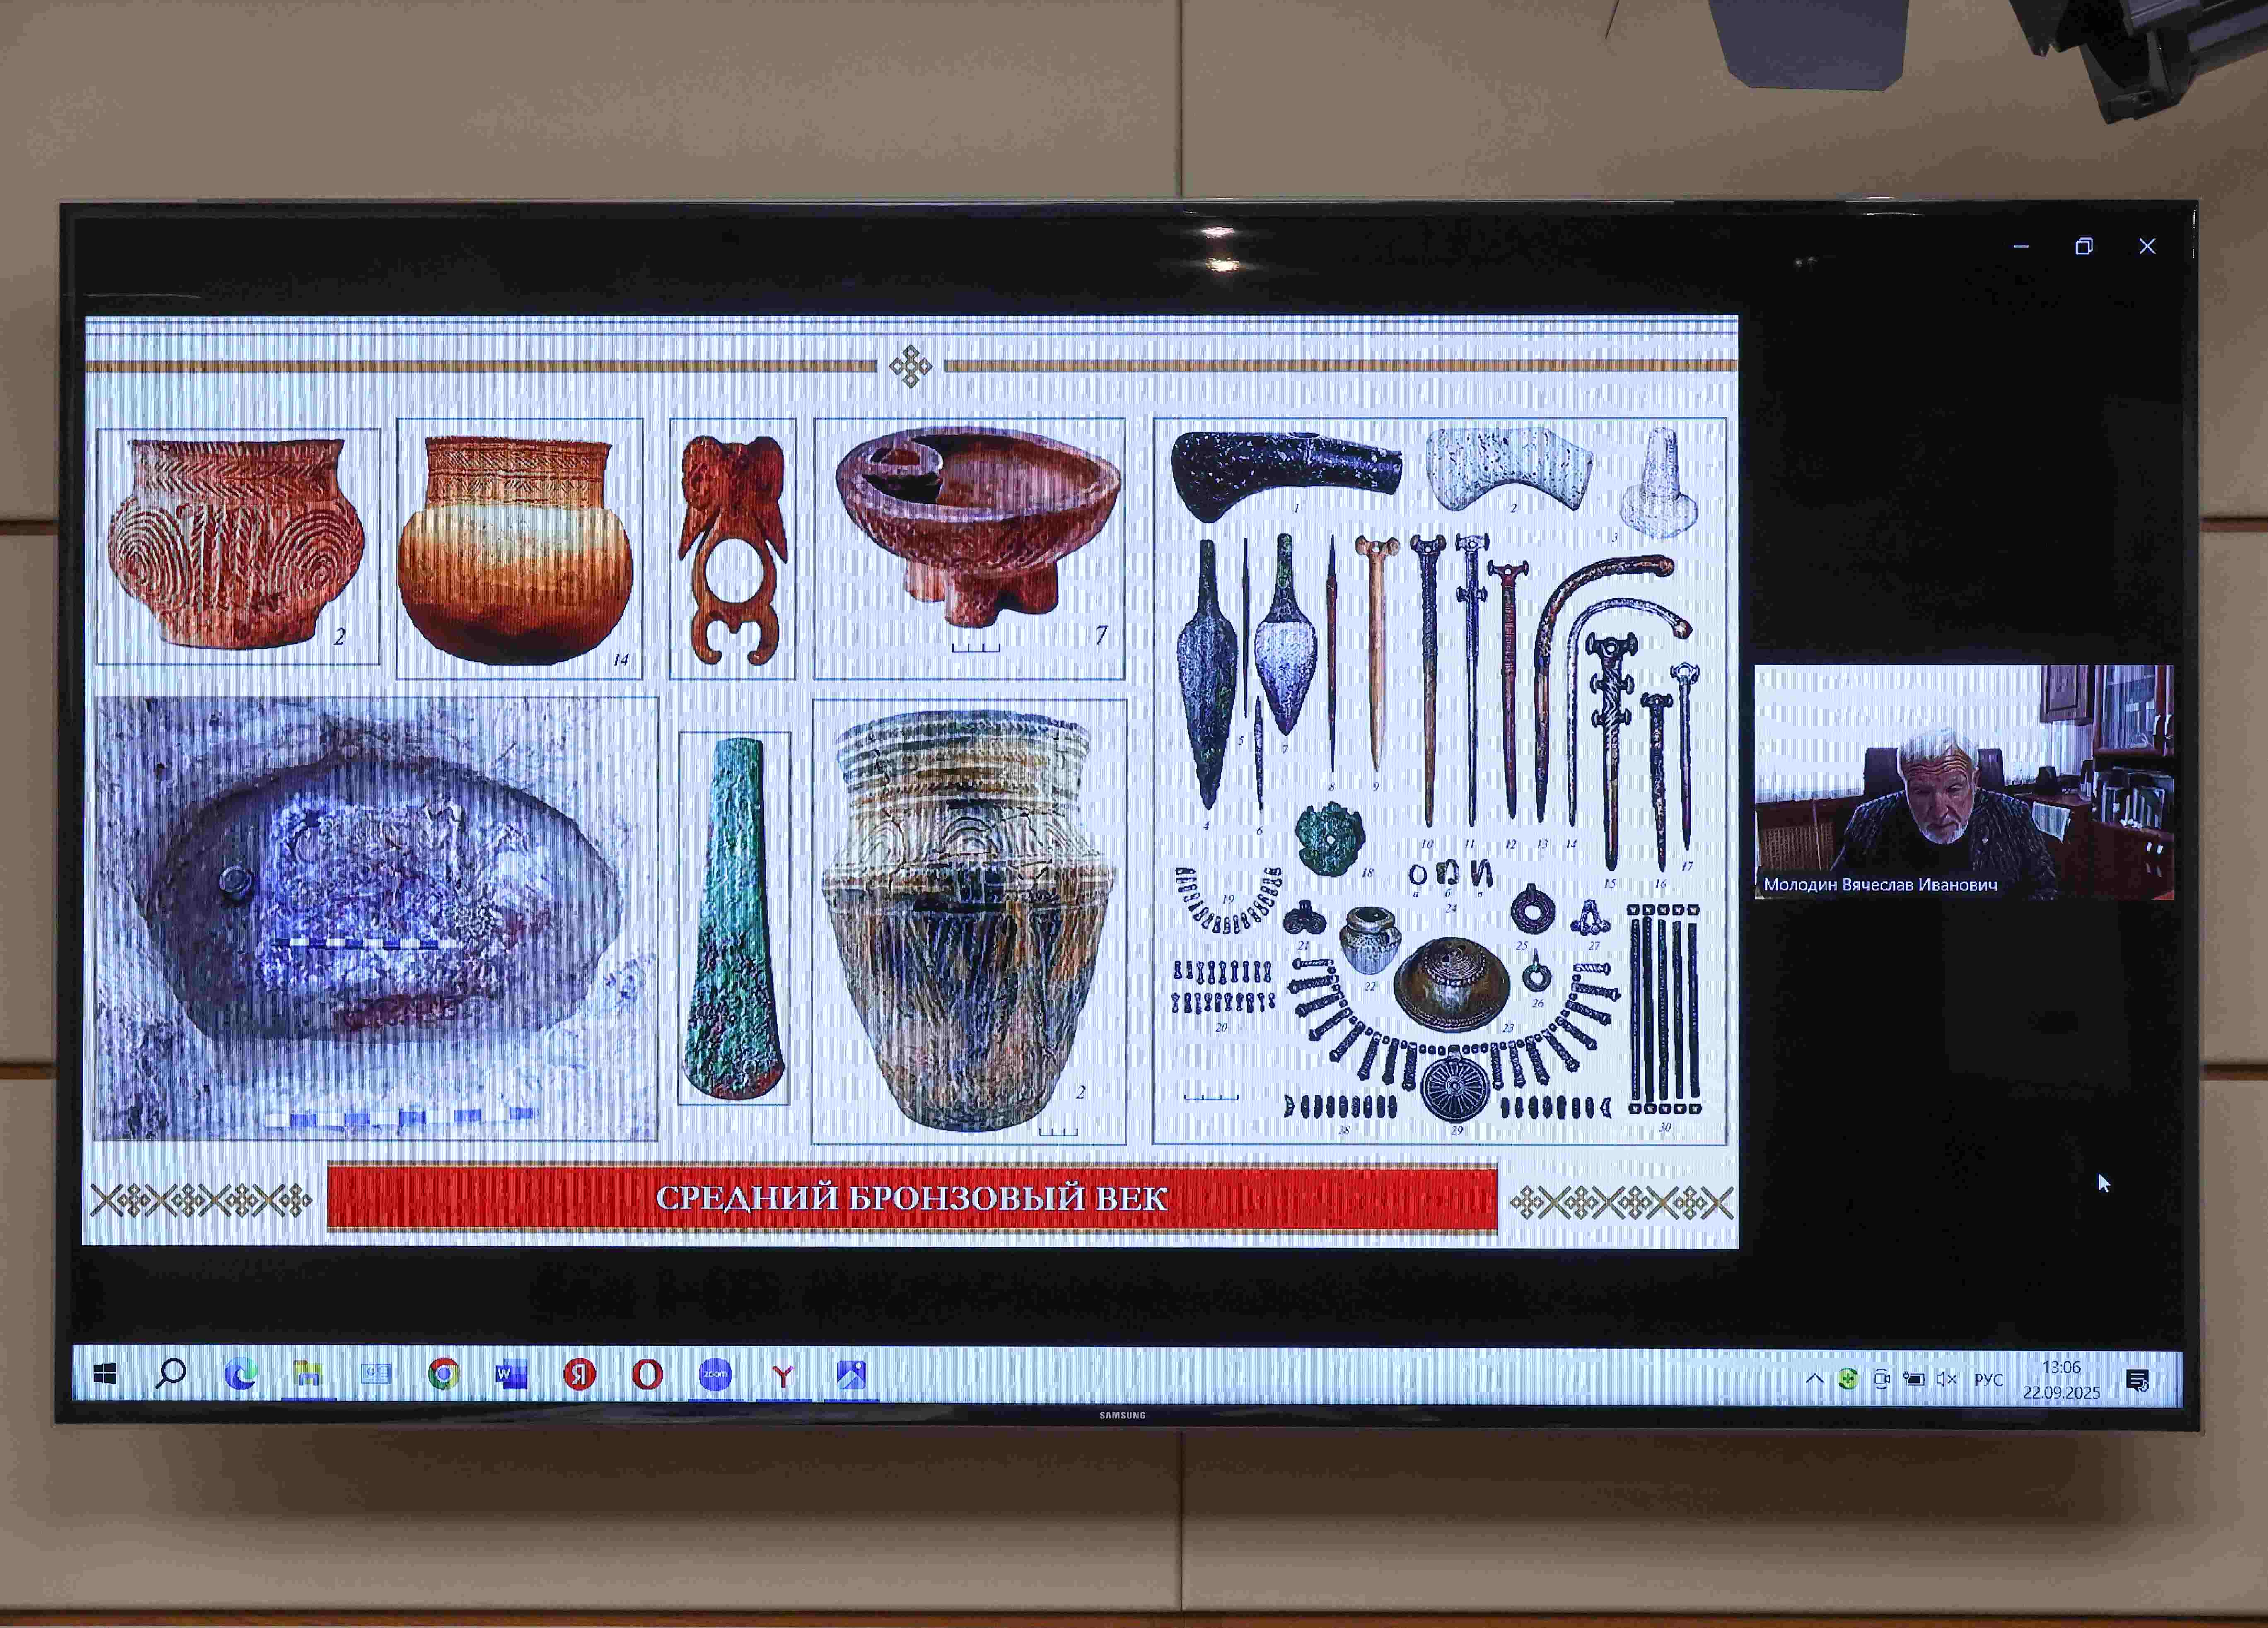Screen dimensions: 2268x1628
Task: Launch the Opera browser icon
Action: [x=647, y=1375]
